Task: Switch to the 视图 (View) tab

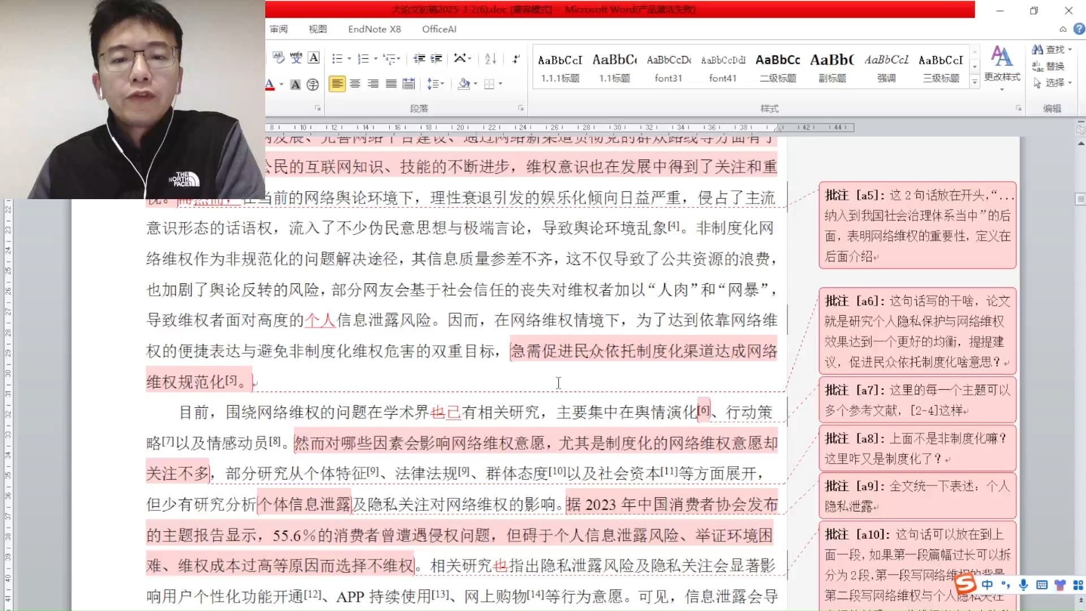Action: tap(317, 29)
